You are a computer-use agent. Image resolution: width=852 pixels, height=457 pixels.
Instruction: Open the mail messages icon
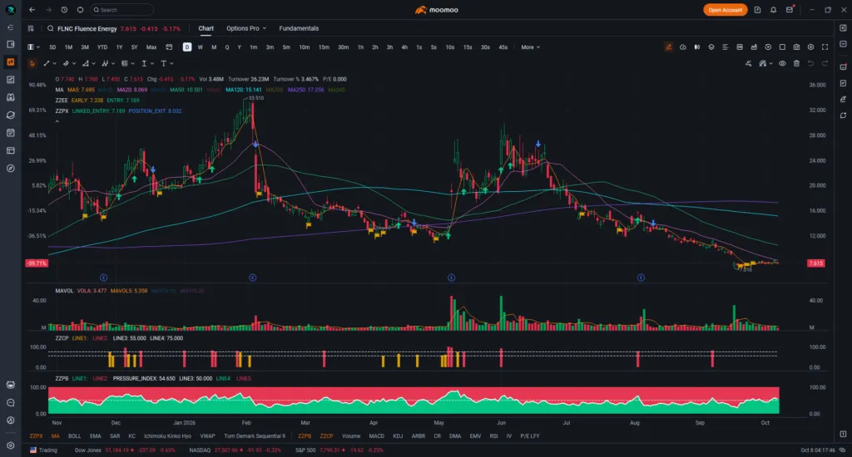(x=789, y=10)
